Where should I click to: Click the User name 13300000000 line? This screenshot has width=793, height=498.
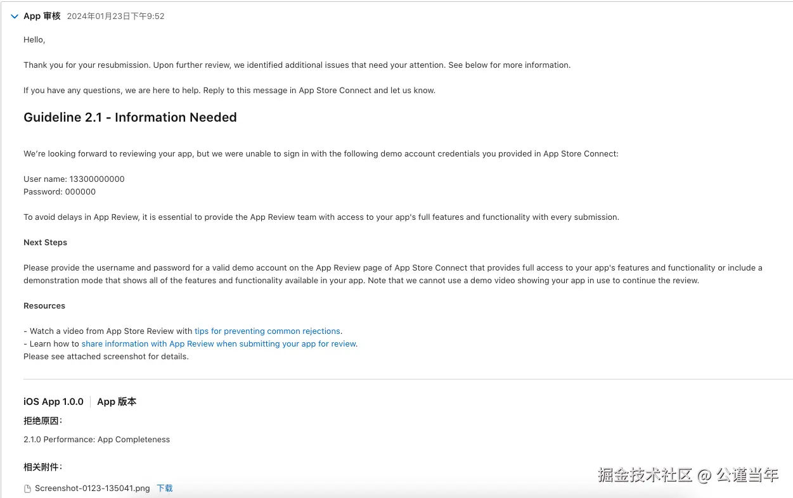pos(74,179)
